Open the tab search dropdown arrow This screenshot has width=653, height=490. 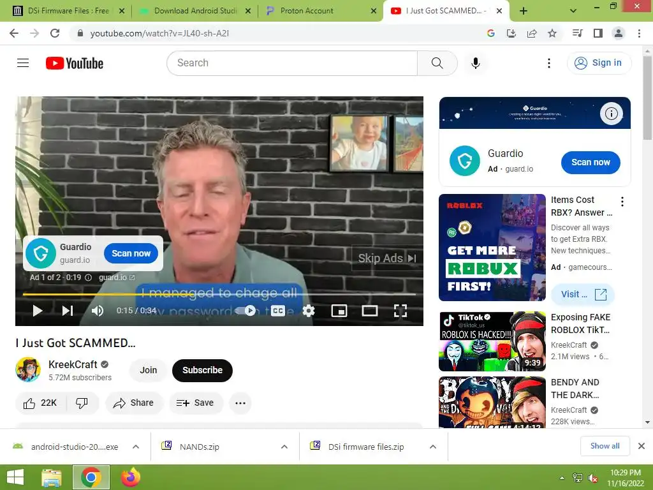tap(573, 11)
